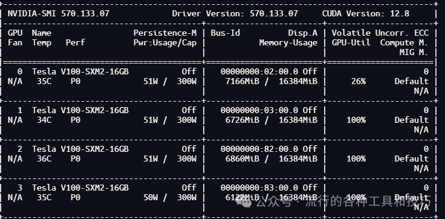Image resolution: width=445 pixels, height=219 pixels.
Task: Click the 7166MiB memory usage value
Action: click(242, 81)
